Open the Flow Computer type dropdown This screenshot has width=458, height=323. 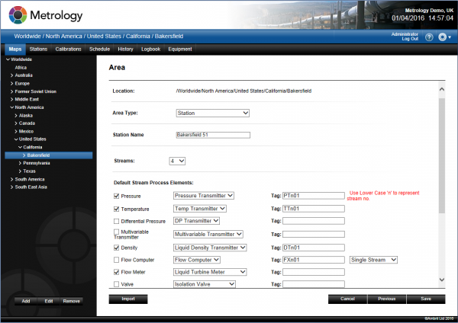pos(197,260)
